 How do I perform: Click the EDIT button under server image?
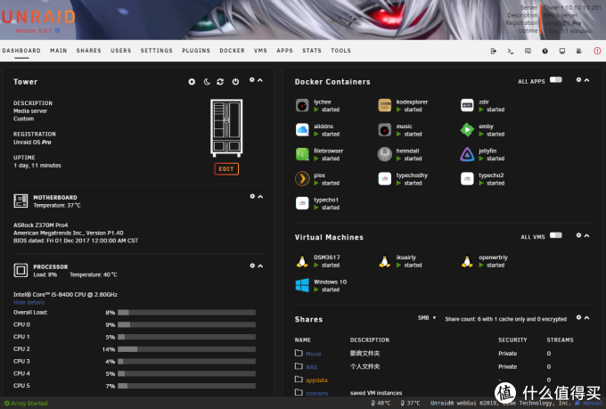click(226, 169)
